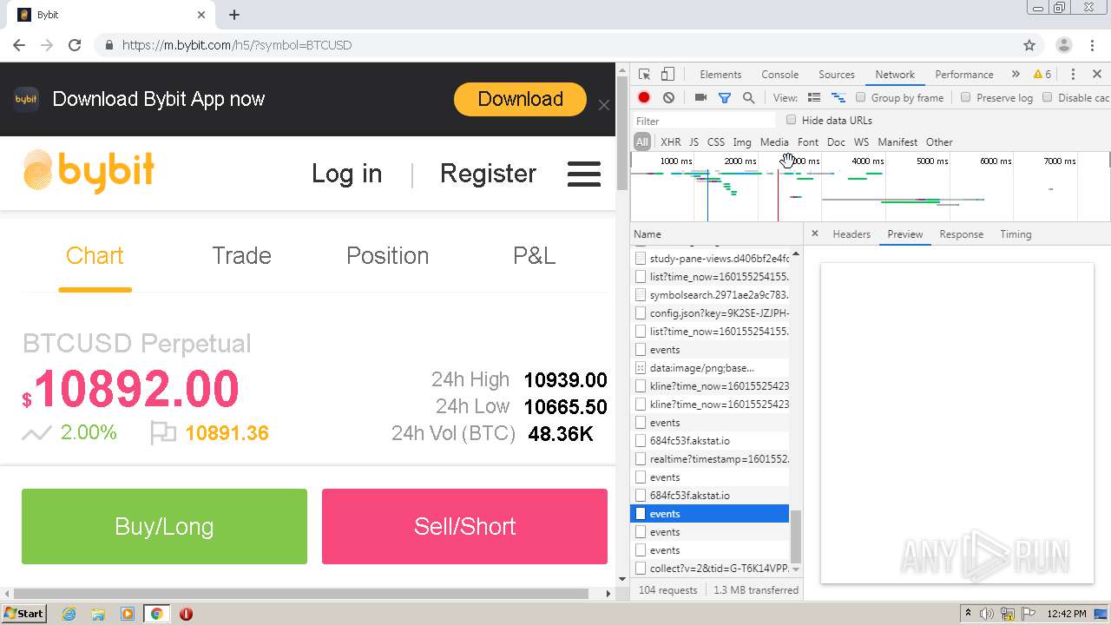This screenshot has width=1111, height=625.
Task: Click the Log in link
Action: tap(346, 174)
